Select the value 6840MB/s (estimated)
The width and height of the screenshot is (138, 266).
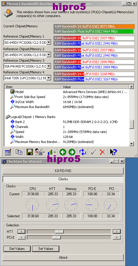[x=78, y=107]
